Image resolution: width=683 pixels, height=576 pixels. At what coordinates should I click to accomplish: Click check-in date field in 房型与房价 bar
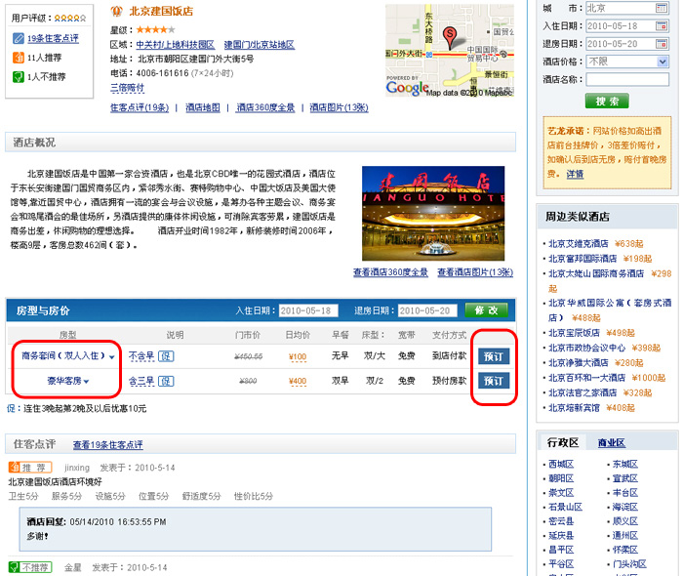click(x=308, y=310)
